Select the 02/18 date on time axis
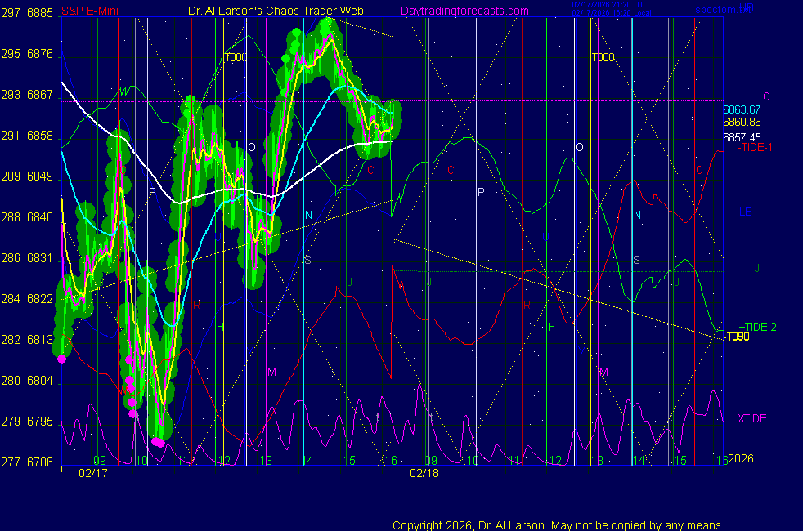803x531 pixels. pyautogui.click(x=424, y=472)
